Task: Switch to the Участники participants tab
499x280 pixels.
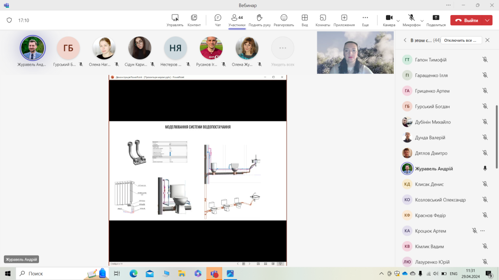Action: point(237,20)
